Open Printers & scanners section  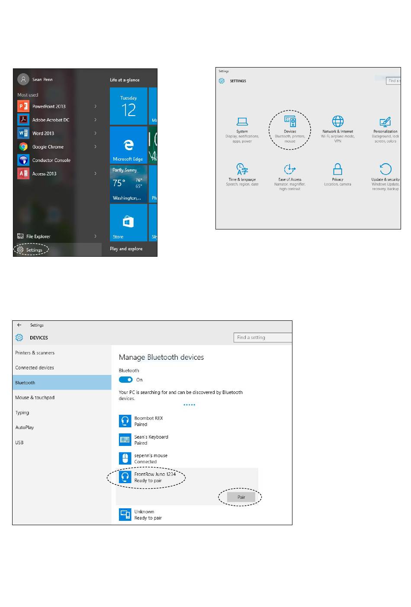coord(62,353)
